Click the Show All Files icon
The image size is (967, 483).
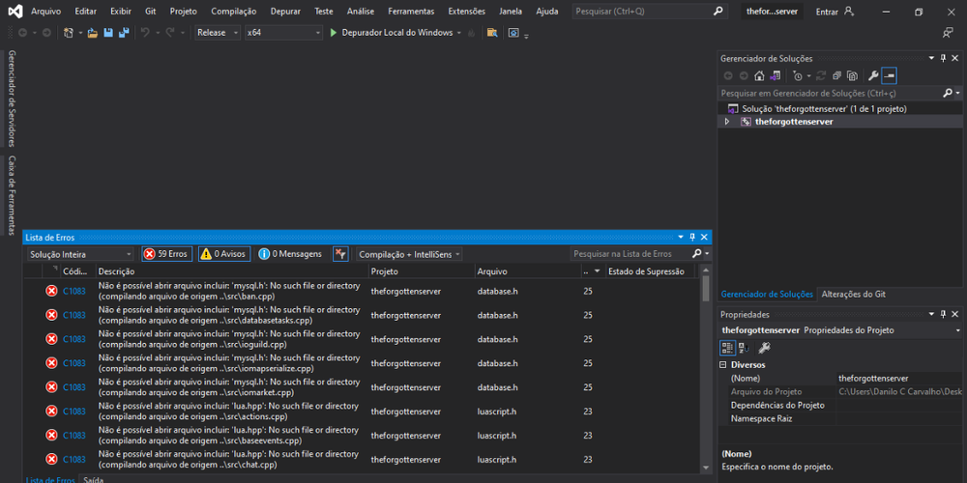click(x=852, y=75)
